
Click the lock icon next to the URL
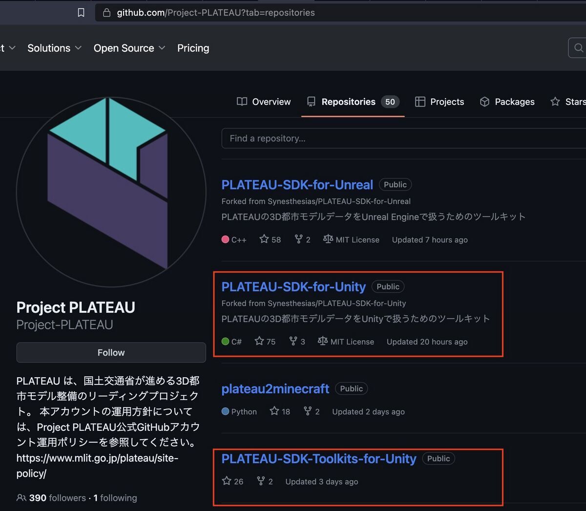pos(106,13)
